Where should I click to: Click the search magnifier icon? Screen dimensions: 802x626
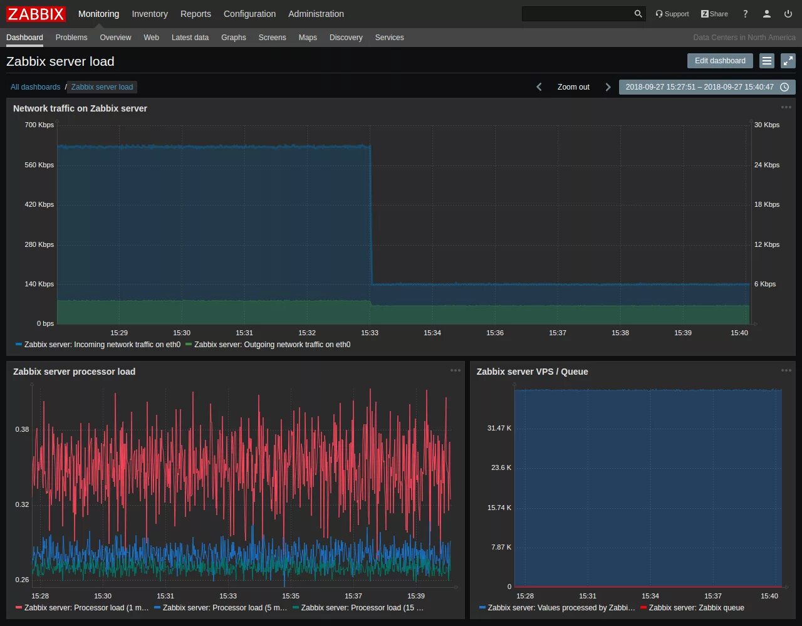click(x=638, y=14)
